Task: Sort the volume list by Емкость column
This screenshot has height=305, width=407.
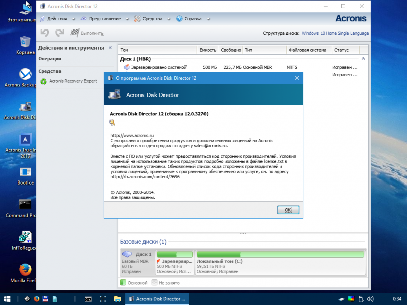Action: (208, 50)
